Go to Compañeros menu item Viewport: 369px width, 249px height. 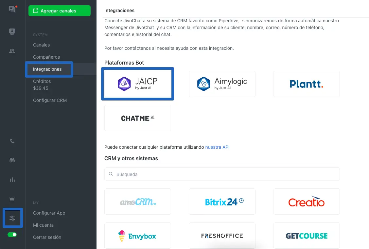(x=46, y=57)
